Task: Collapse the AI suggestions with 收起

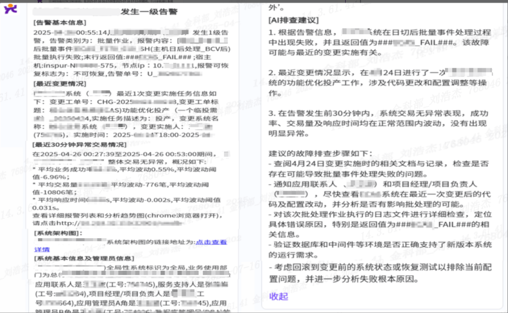Action: click(x=278, y=296)
